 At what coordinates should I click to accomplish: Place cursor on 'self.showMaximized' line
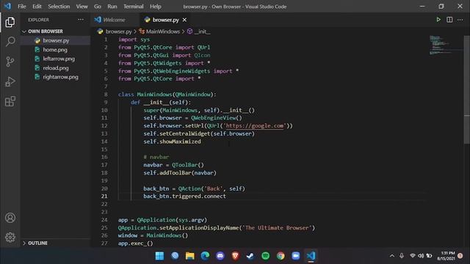click(172, 142)
